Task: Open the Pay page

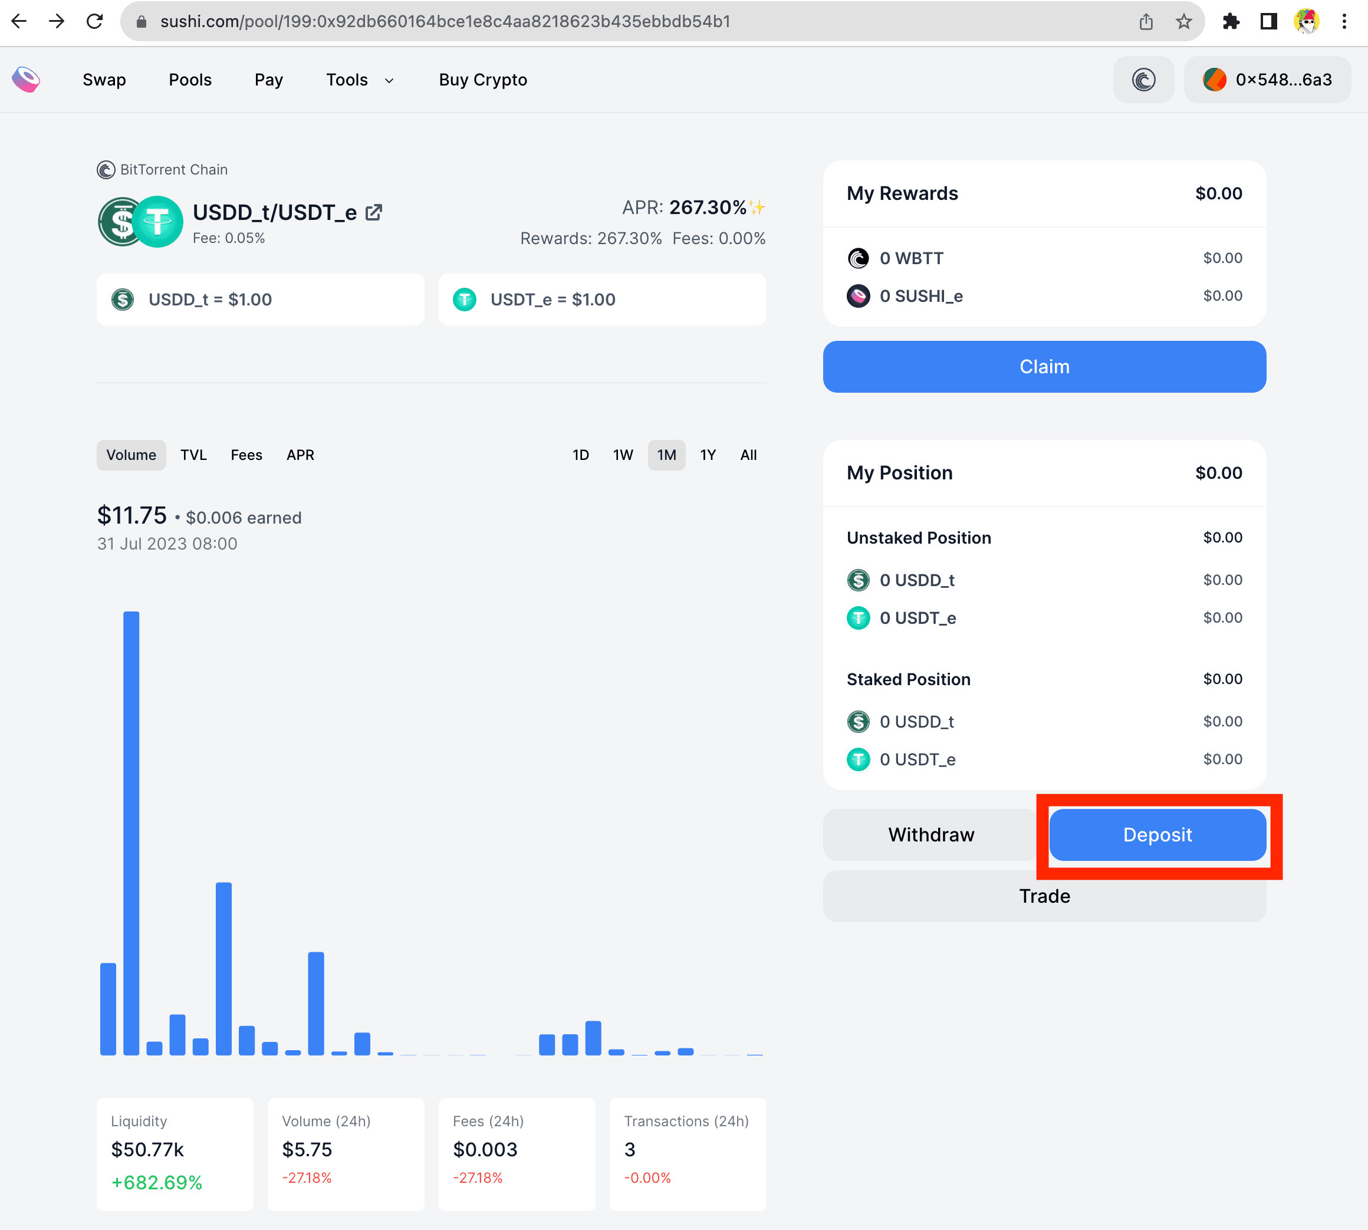Action: click(268, 80)
